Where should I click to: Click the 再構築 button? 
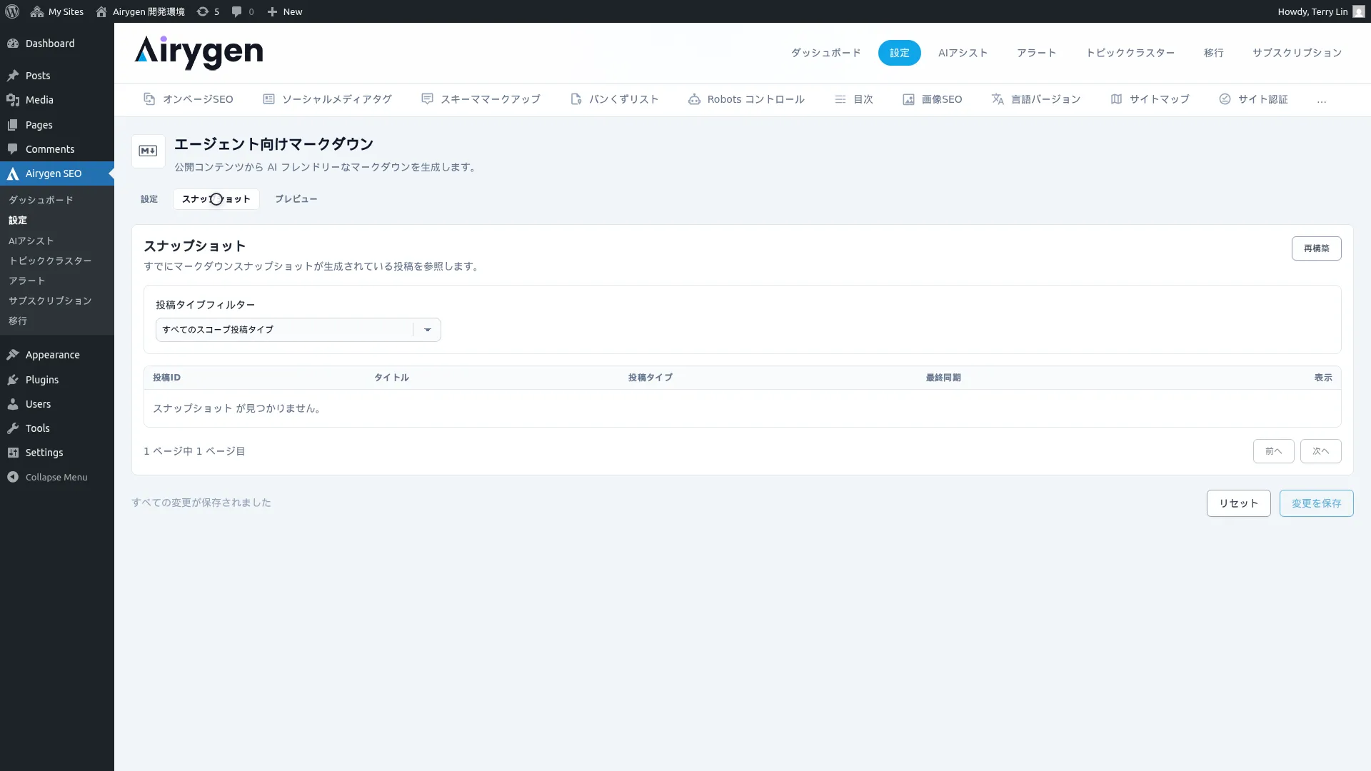(x=1317, y=248)
